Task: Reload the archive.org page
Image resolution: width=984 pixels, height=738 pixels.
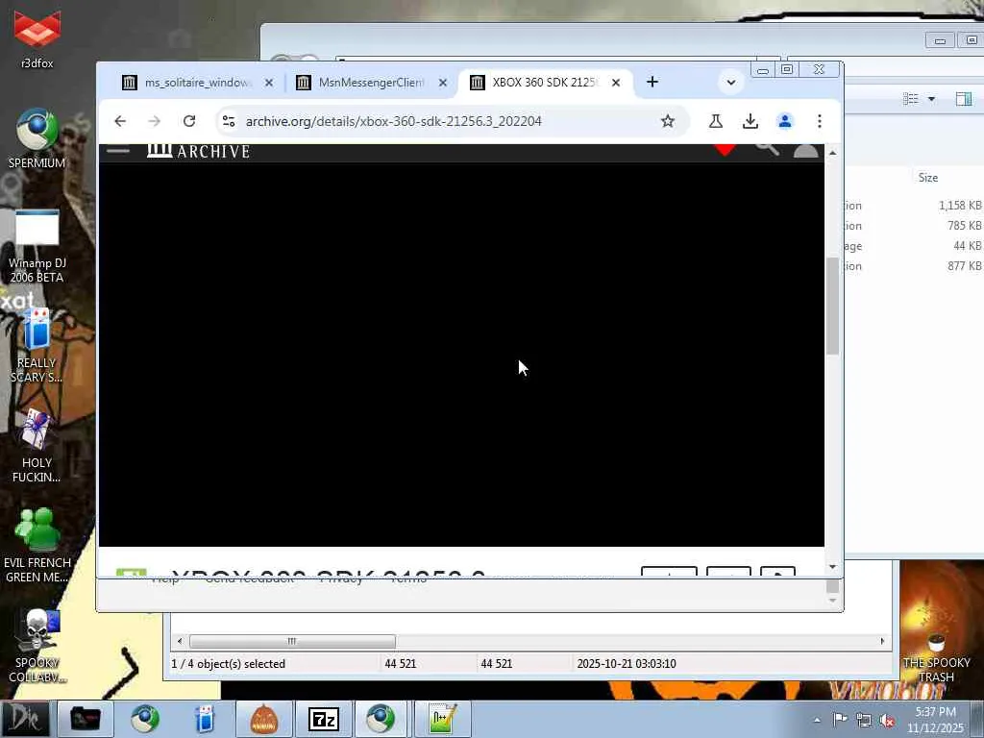Action: tap(189, 121)
